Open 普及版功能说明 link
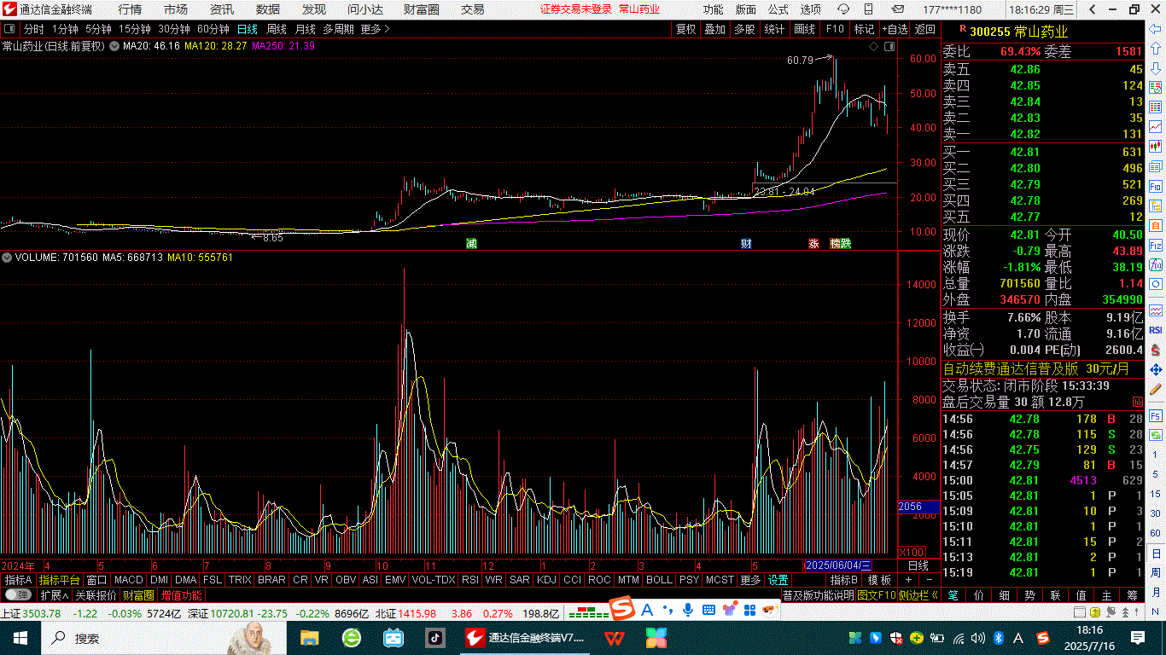 click(818, 595)
